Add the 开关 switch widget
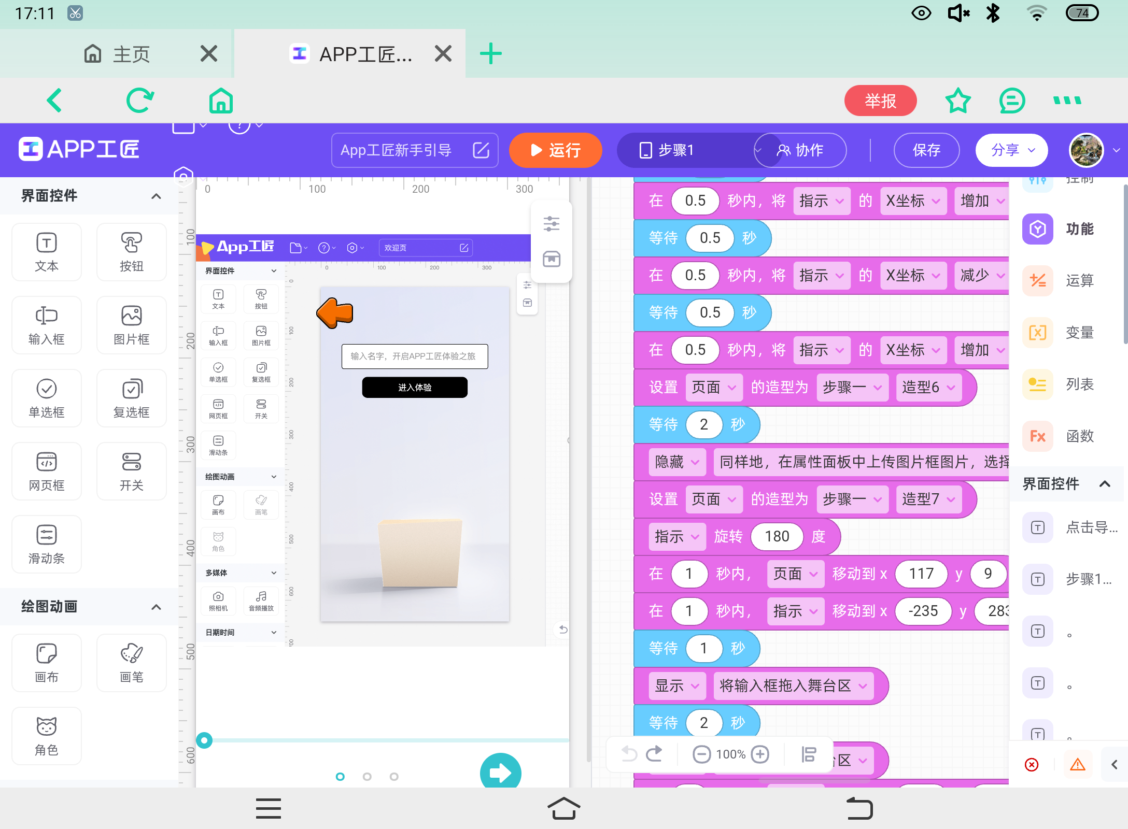Screen dimensions: 1128x829 [132, 471]
